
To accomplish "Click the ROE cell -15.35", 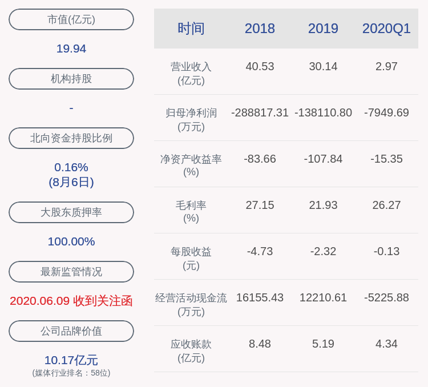I will point(386,159).
